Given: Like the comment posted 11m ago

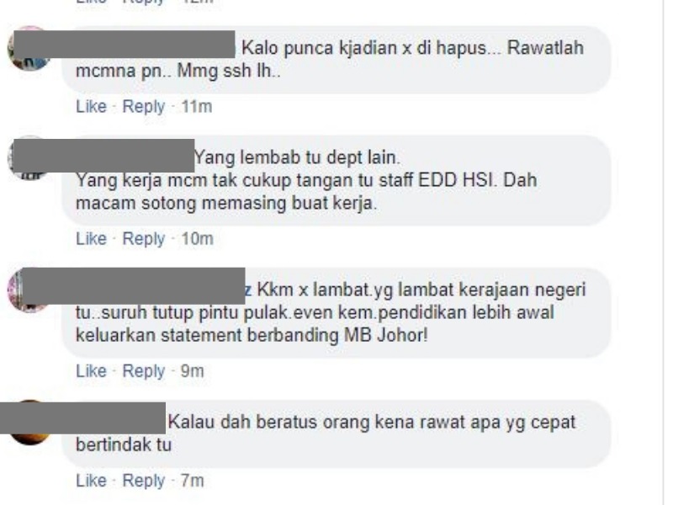Looking at the screenshot, I should coord(91,106).
